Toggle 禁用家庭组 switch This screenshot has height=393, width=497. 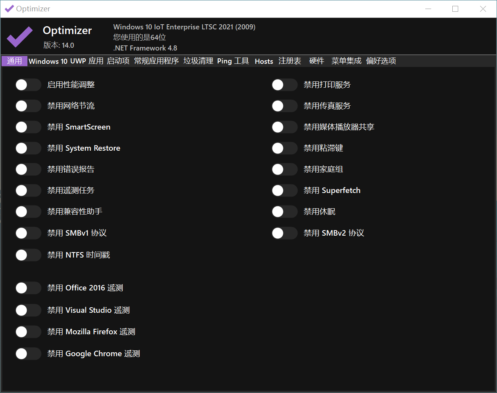coord(285,169)
